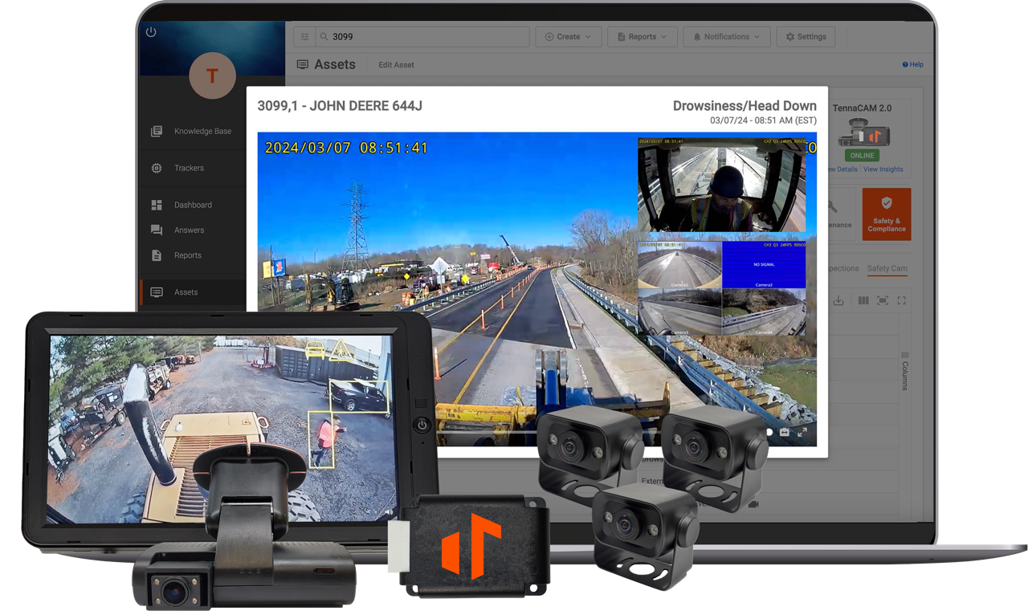1028x615 pixels.
Task: Click the orange T user avatar
Action: [212, 76]
